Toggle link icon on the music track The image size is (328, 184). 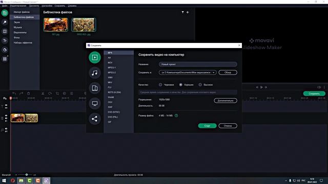[x=6, y=131]
